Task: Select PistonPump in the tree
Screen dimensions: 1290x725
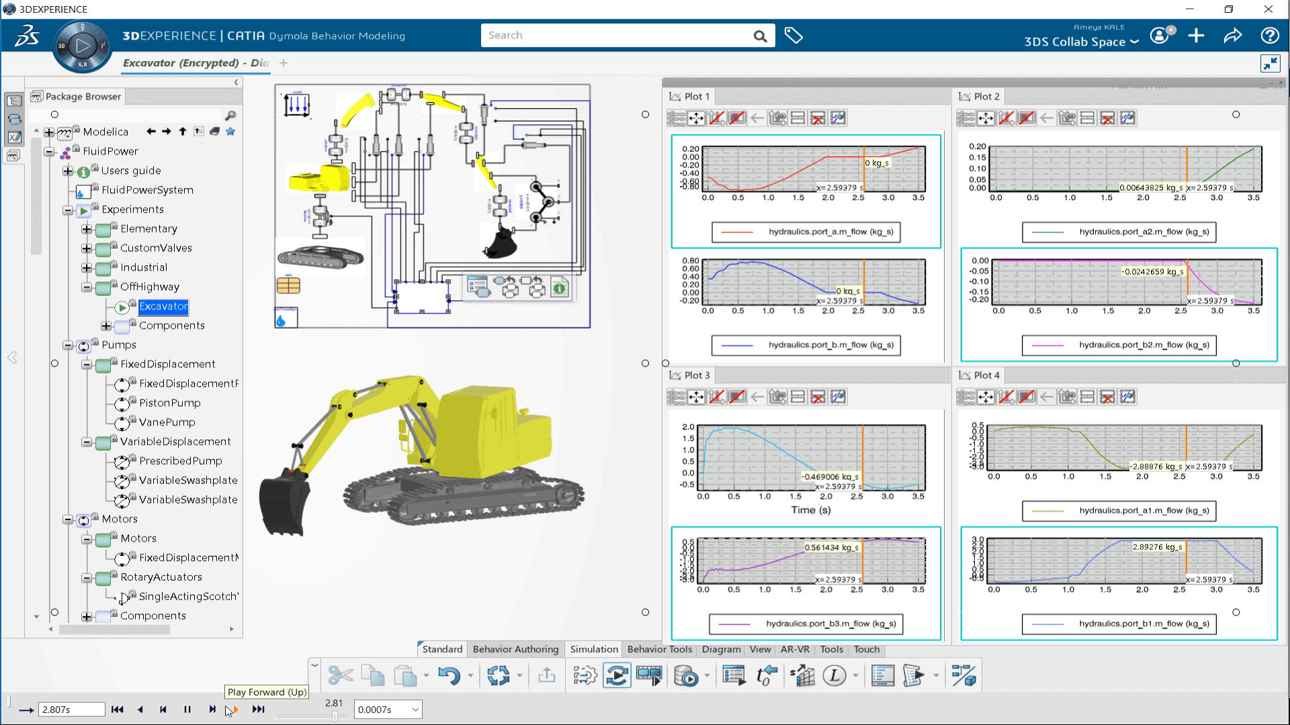Action: (169, 403)
